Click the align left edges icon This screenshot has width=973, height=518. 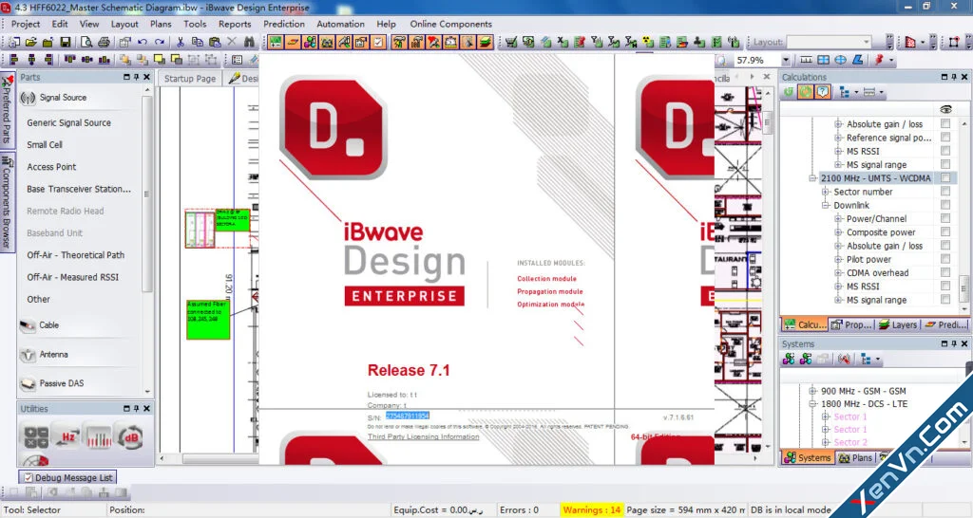coord(14,60)
